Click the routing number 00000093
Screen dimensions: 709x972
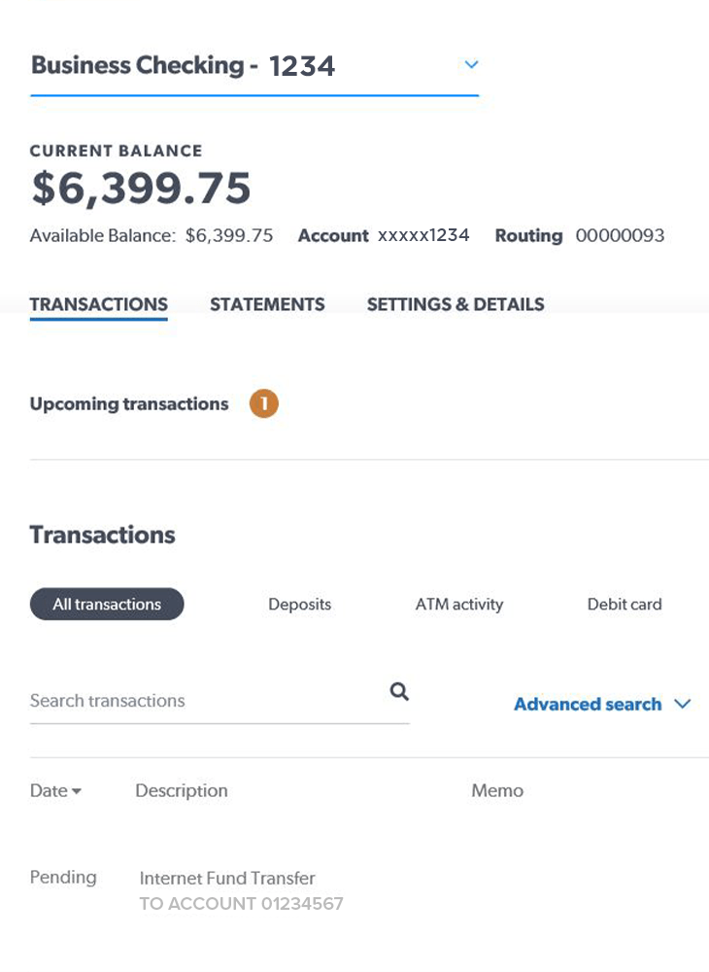pos(620,235)
